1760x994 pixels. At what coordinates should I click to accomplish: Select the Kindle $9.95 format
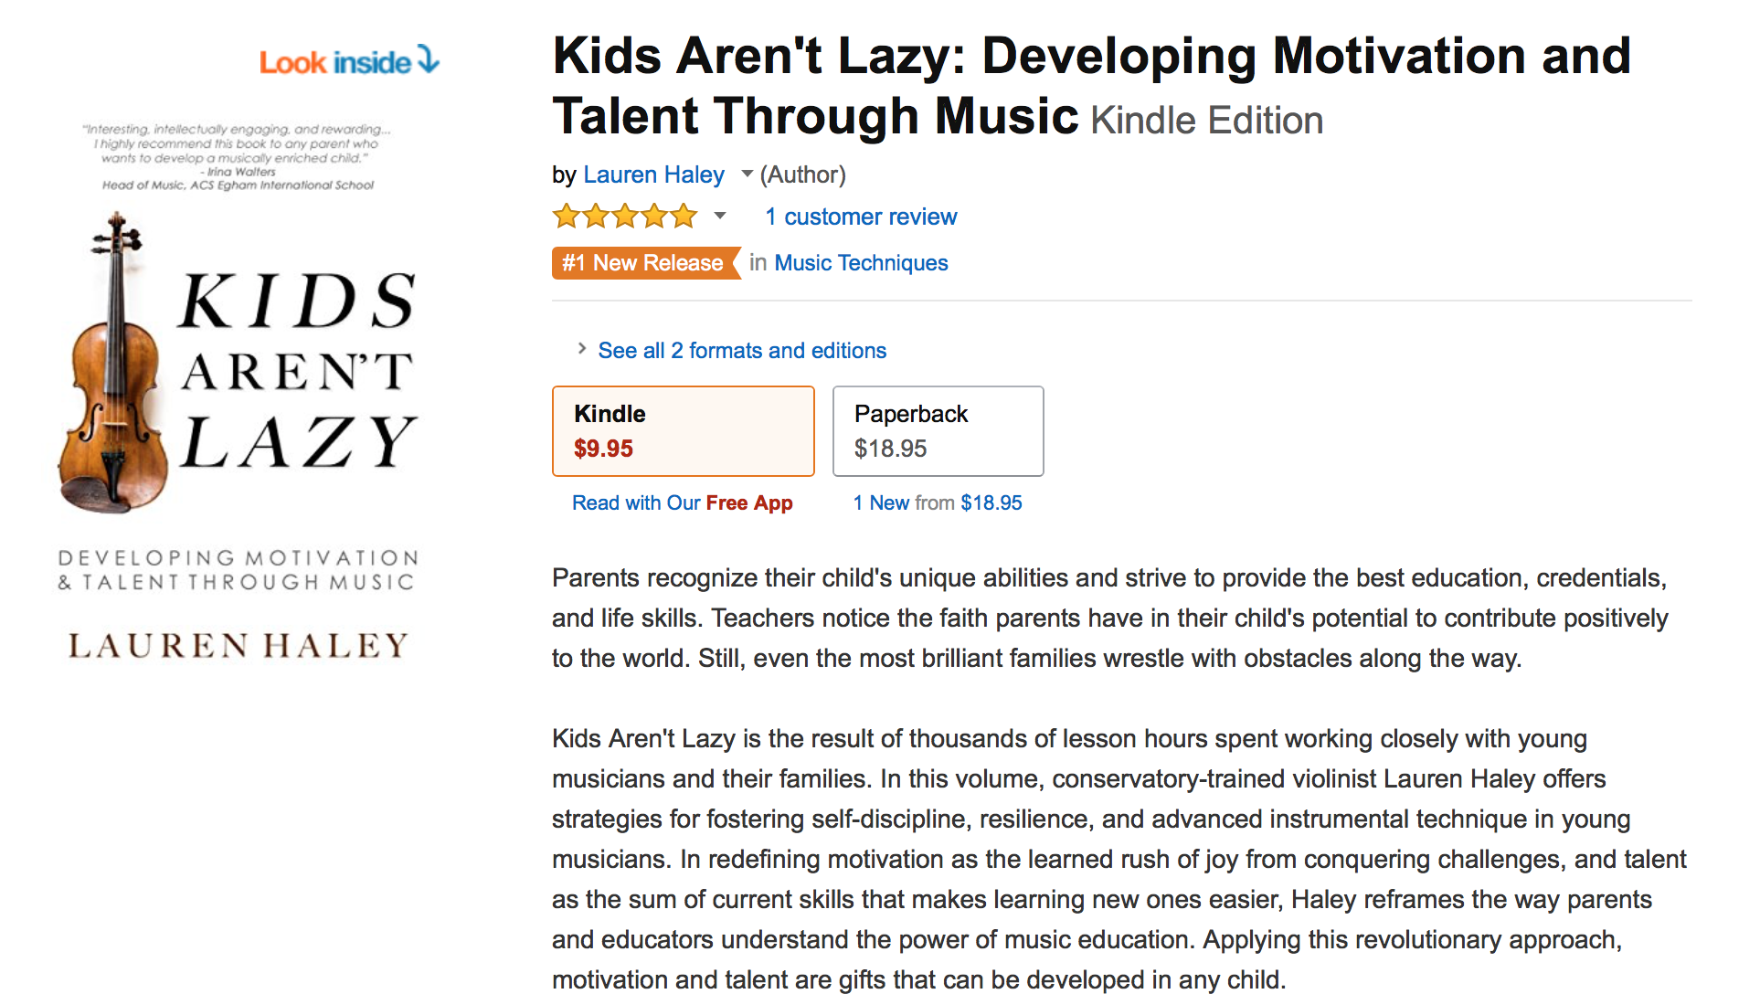tap(683, 430)
